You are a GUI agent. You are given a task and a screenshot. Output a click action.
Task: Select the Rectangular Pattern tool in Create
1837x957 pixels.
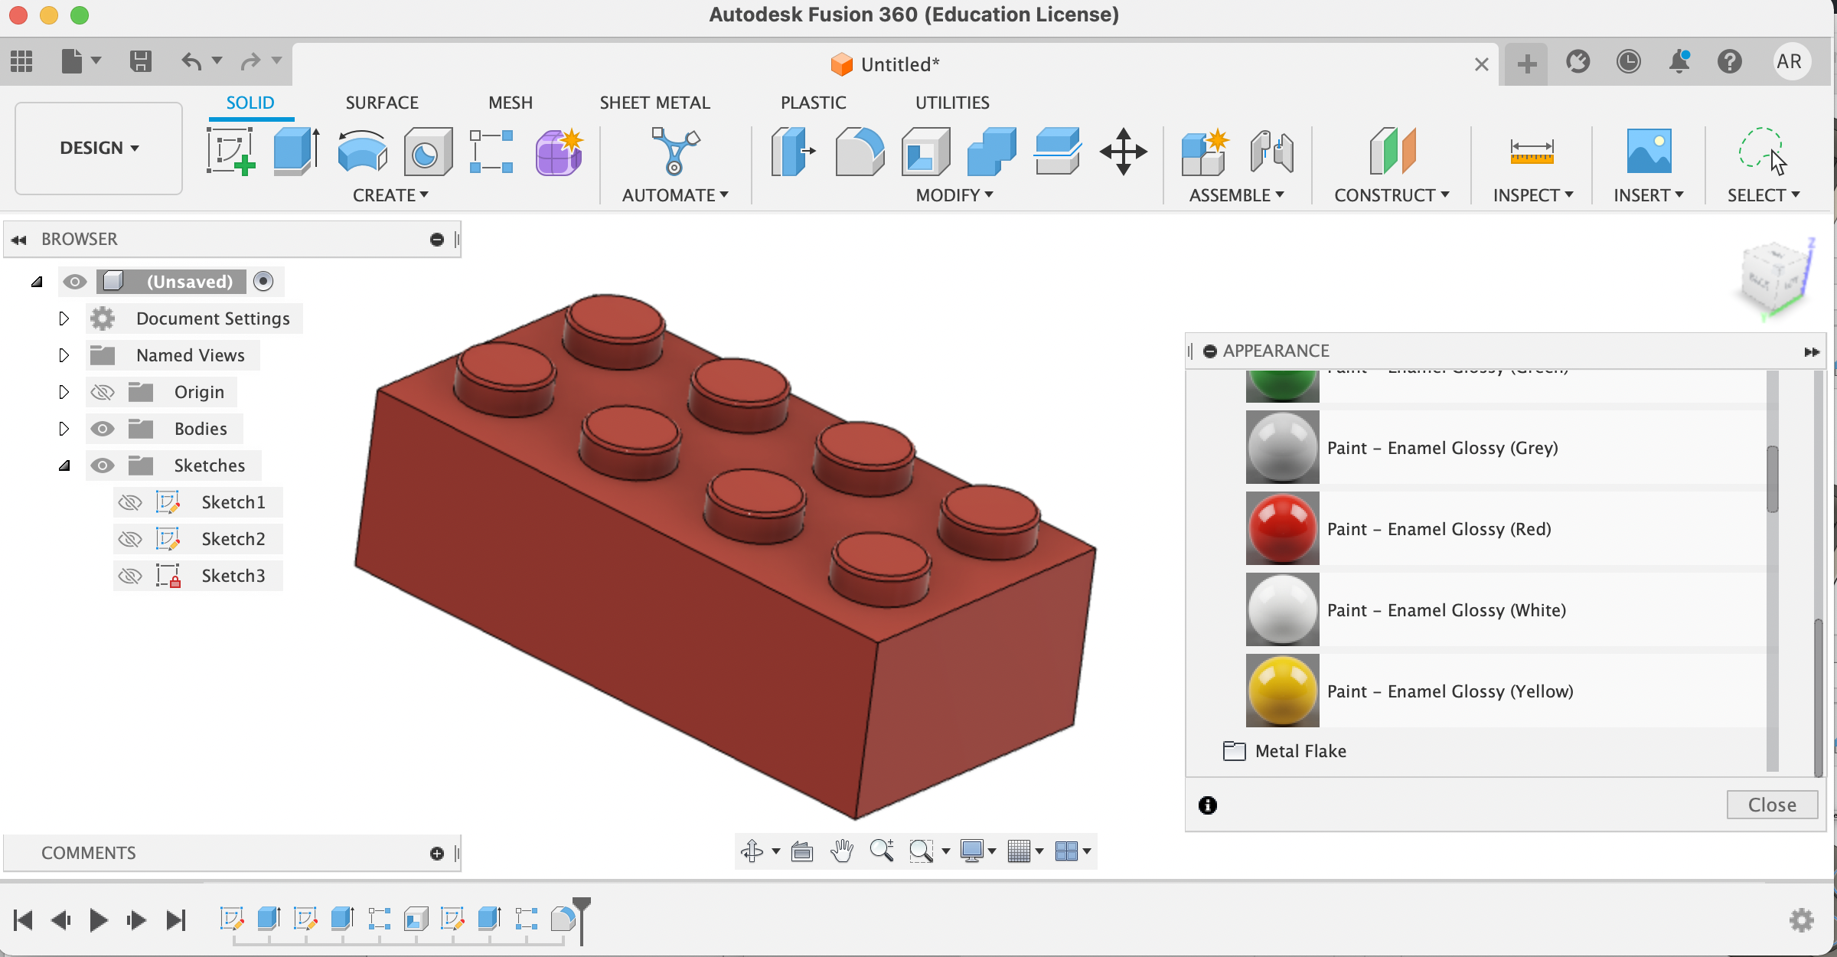pyautogui.click(x=491, y=151)
